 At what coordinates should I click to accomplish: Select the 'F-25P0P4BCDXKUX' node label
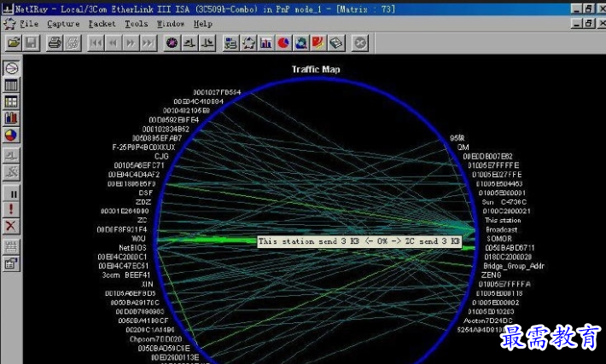(143, 147)
